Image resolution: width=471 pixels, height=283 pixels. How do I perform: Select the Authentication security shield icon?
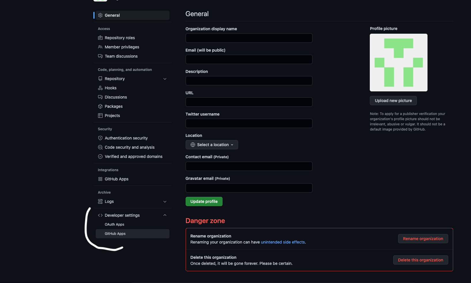(x=100, y=138)
